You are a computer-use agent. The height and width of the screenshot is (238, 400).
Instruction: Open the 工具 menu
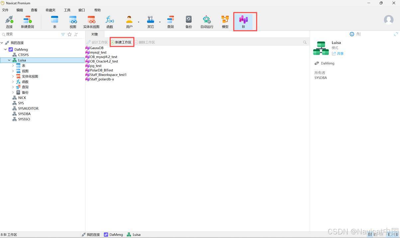[x=67, y=10]
